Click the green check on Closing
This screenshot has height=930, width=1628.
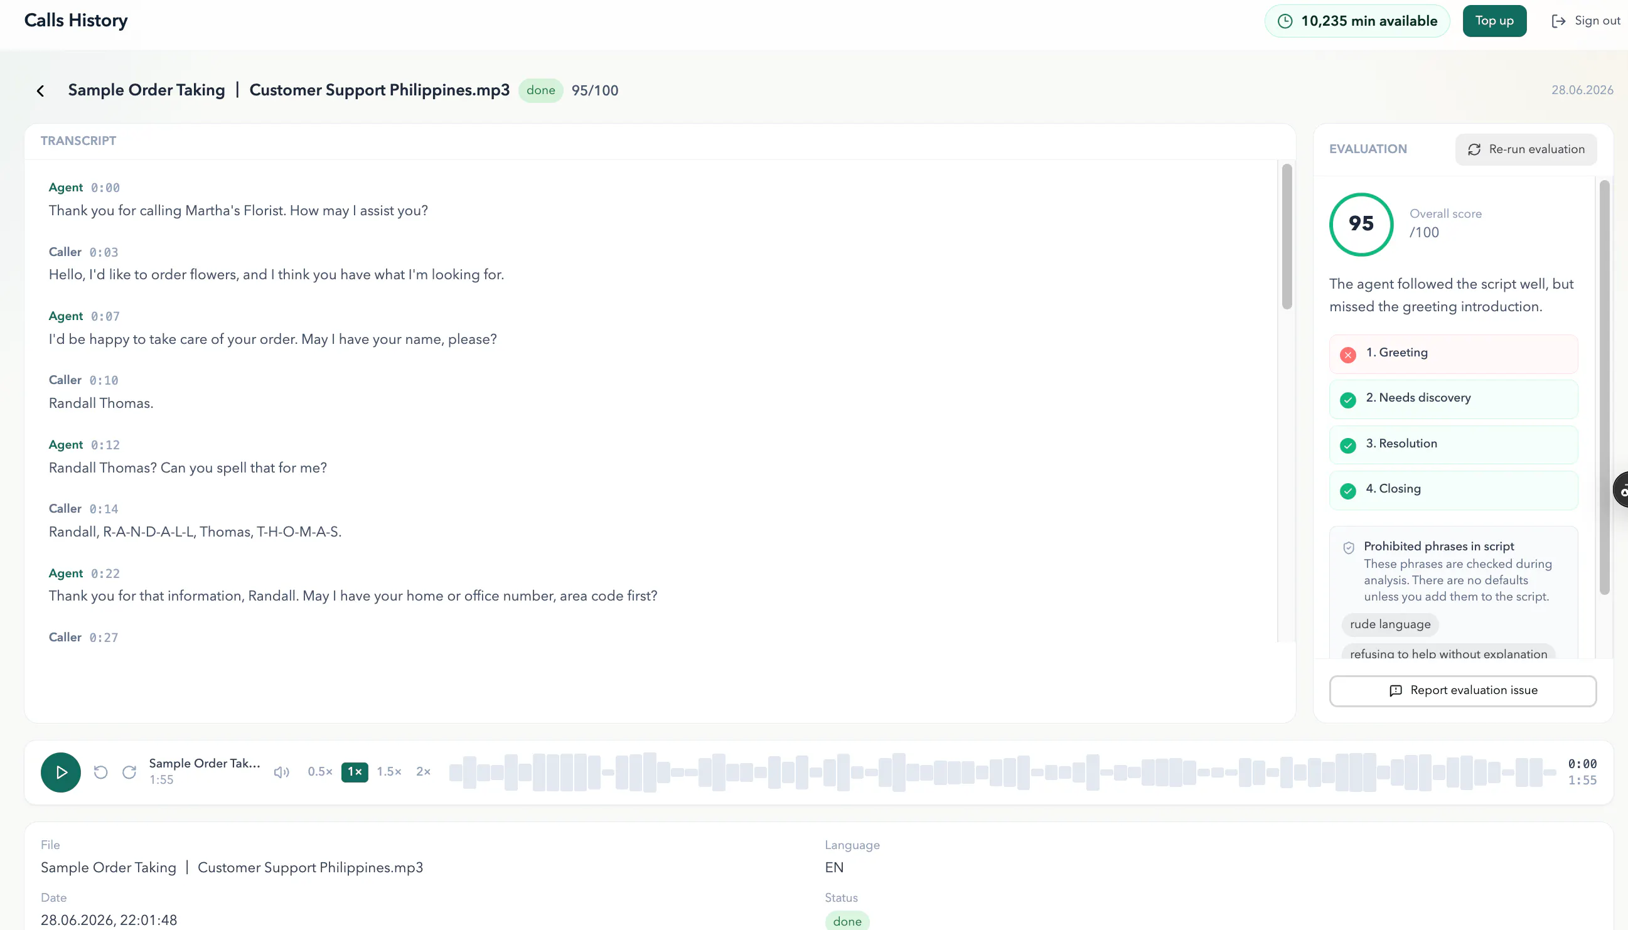[x=1347, y=491]
